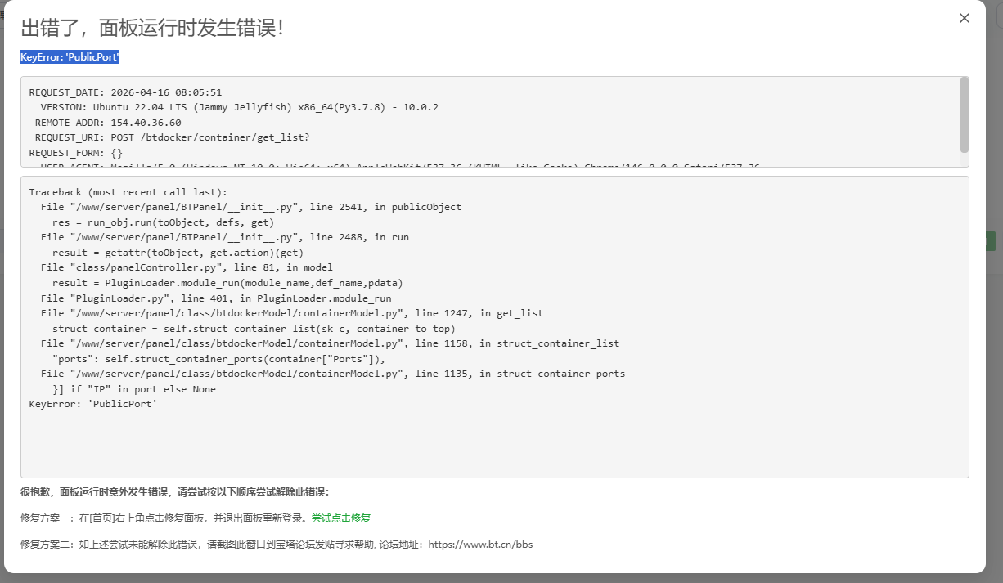Click the 尝试点击修复 repair link
The width and height of the screenshot is (1003, 583).
tap(341, 518)
